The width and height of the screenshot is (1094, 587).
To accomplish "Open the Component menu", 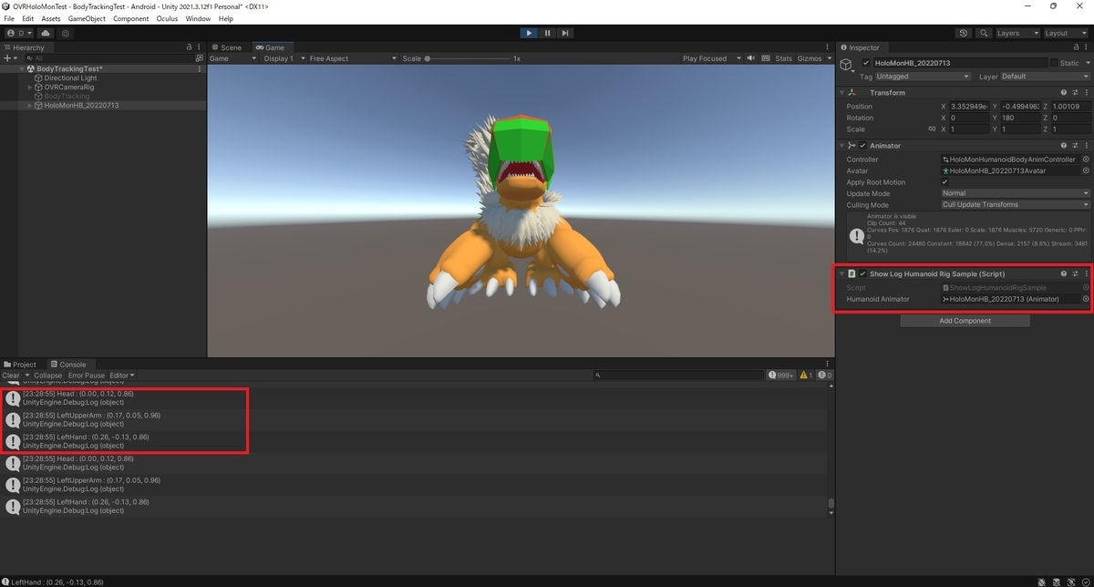I will tap(131, 18).
